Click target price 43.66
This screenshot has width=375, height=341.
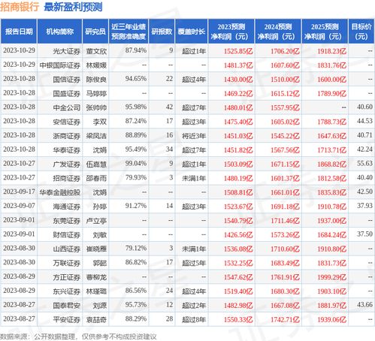pyautogui.click(x=364, y=305)
